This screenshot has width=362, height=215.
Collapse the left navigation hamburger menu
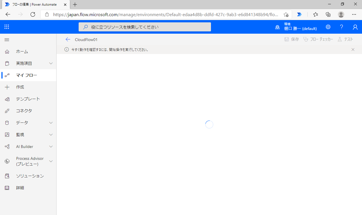click(7, 40)
